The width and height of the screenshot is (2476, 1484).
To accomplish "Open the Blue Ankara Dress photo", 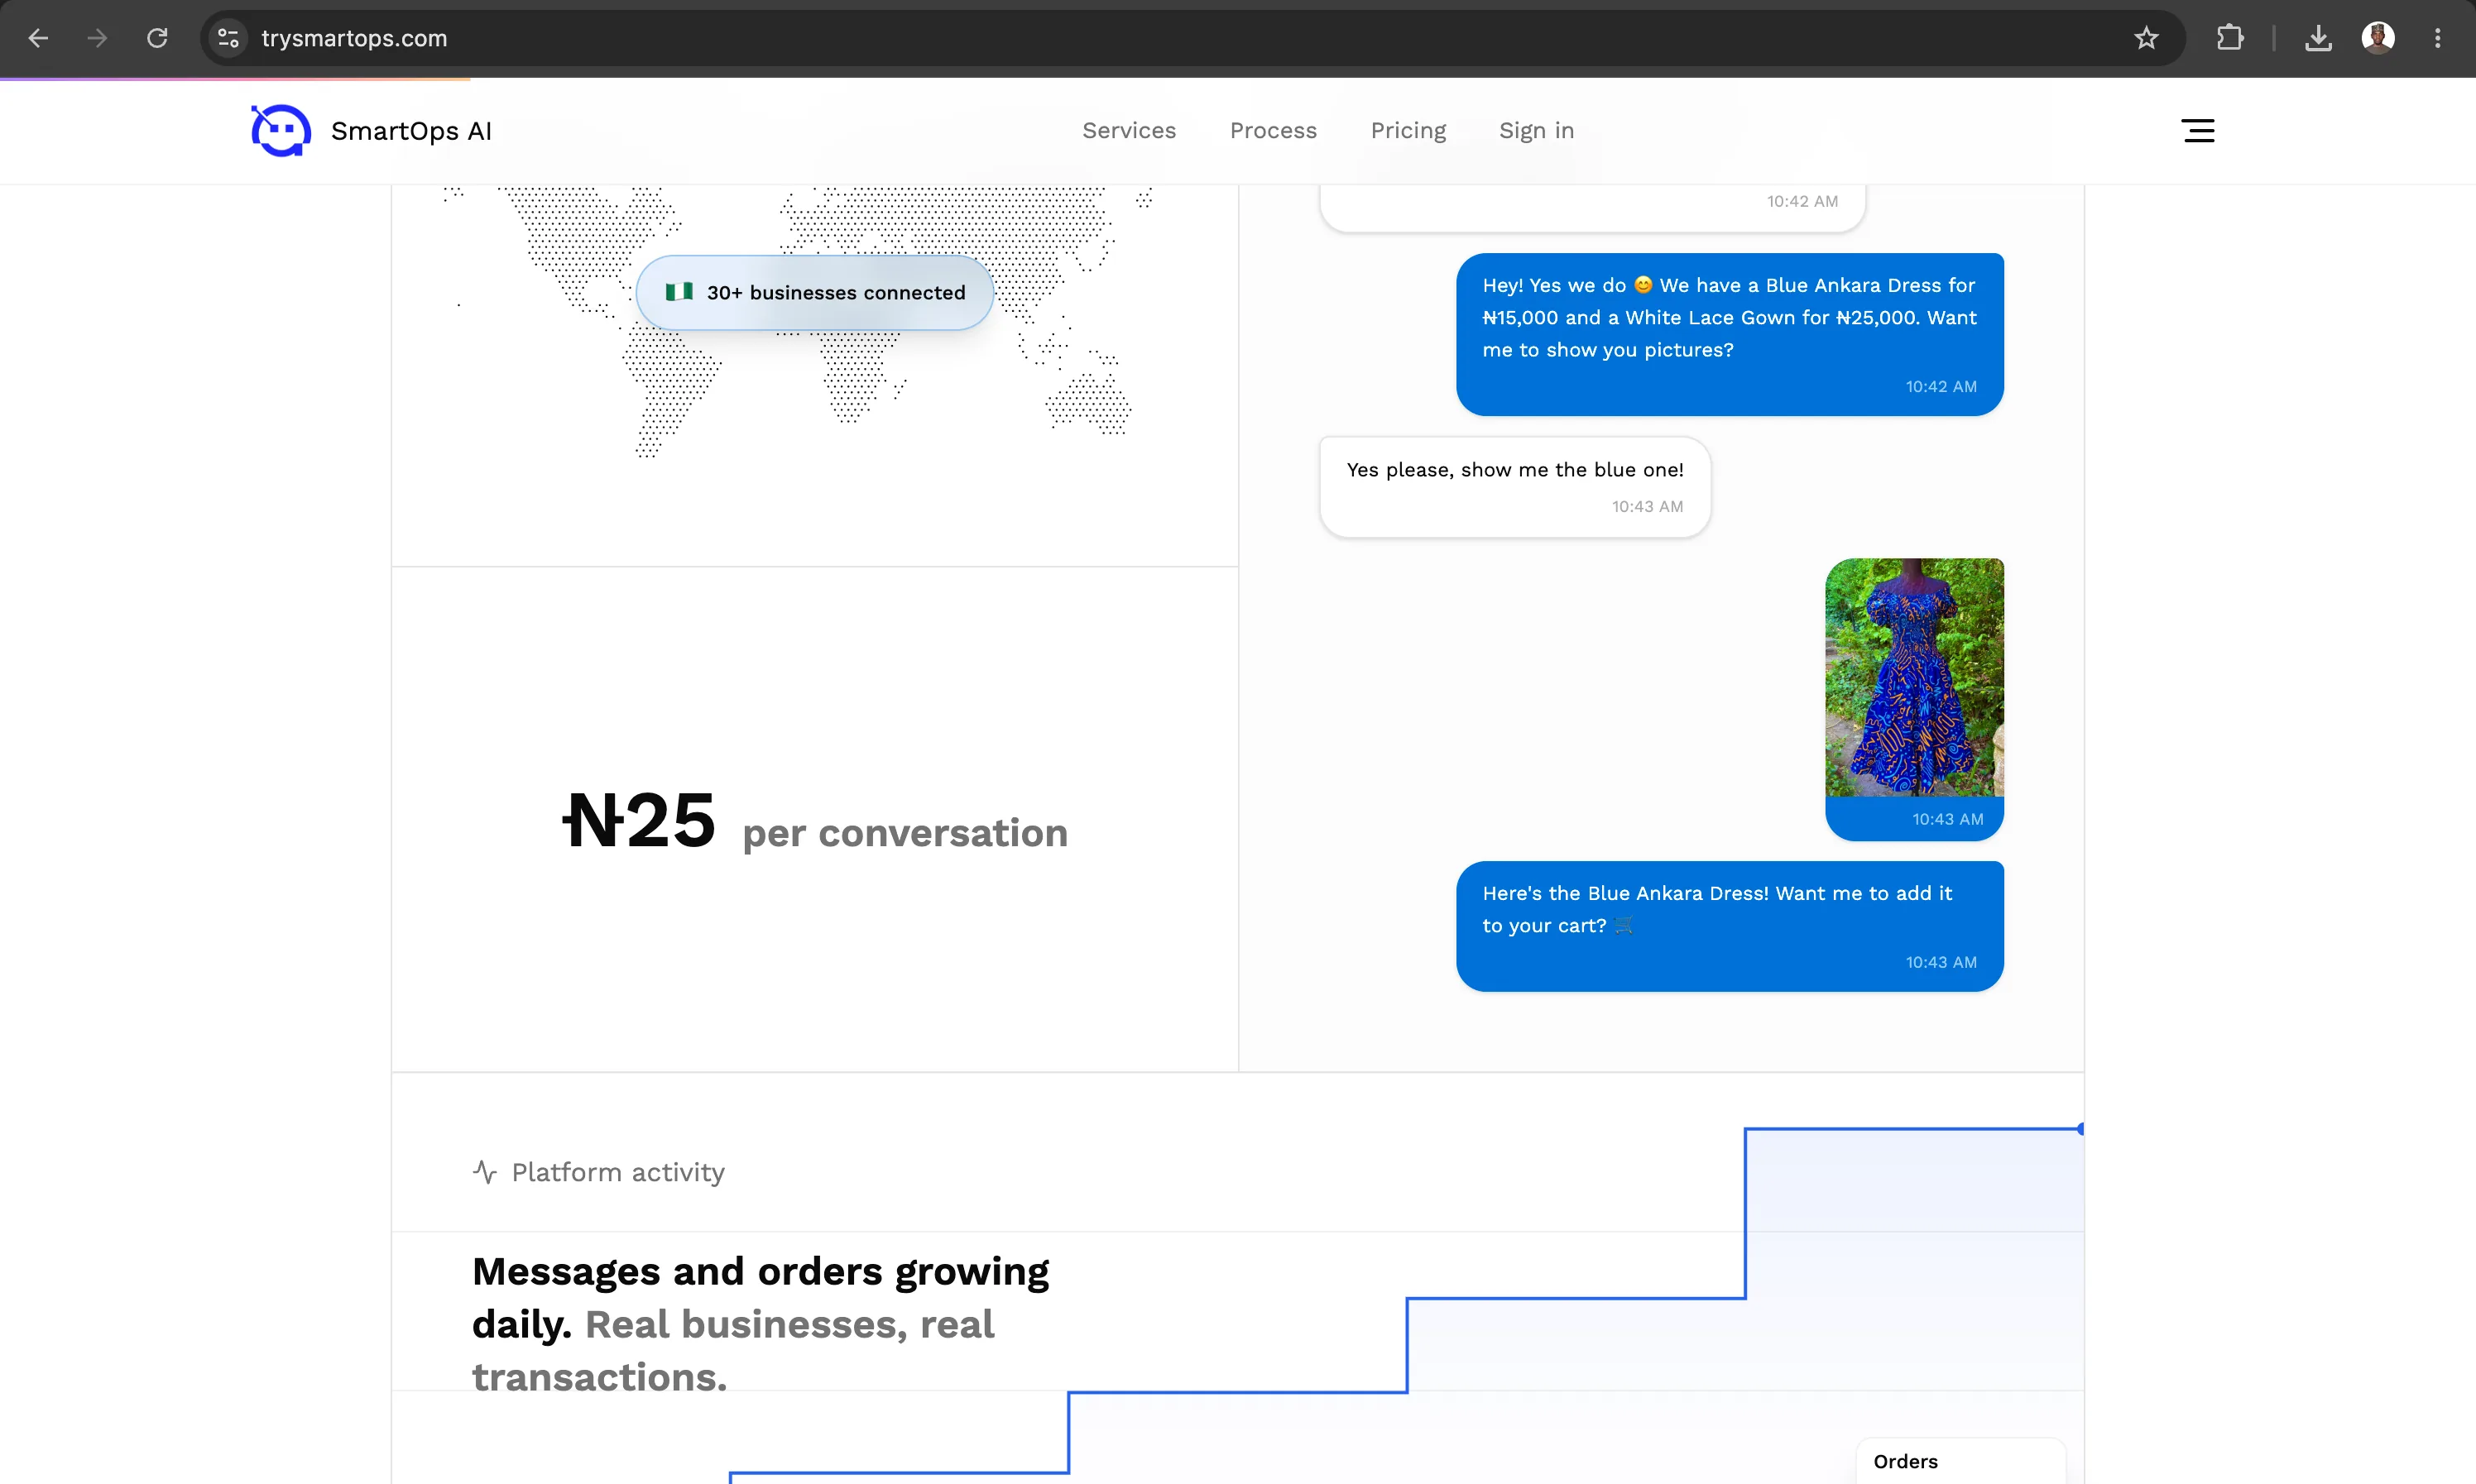I will pyautogui.click(x=1914, y=678).
